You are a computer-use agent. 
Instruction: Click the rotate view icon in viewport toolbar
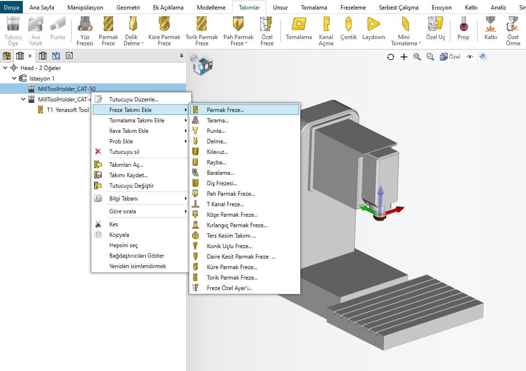coord(390,57)
